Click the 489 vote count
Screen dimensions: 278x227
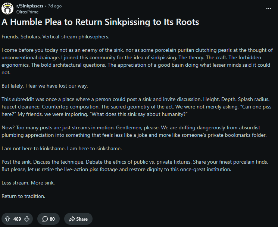pyautogui.click(x=17, y=219)
